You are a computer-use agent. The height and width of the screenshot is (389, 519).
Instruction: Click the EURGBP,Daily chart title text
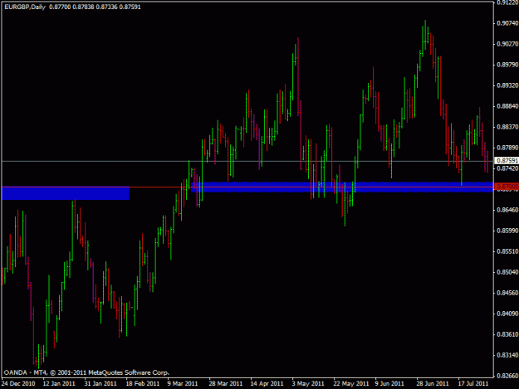click(25, 7)
